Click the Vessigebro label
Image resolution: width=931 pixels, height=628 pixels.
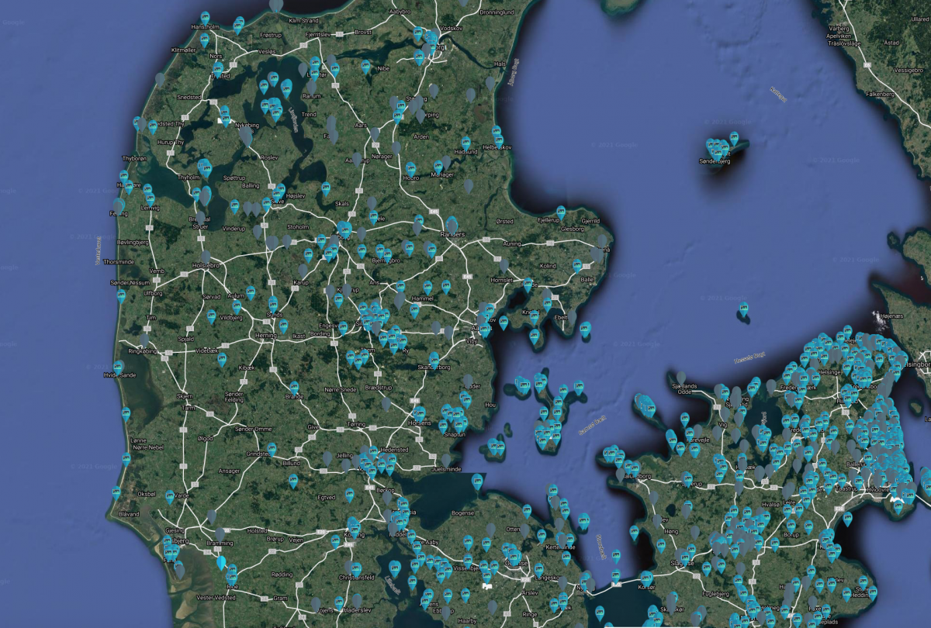coord(907,70)
